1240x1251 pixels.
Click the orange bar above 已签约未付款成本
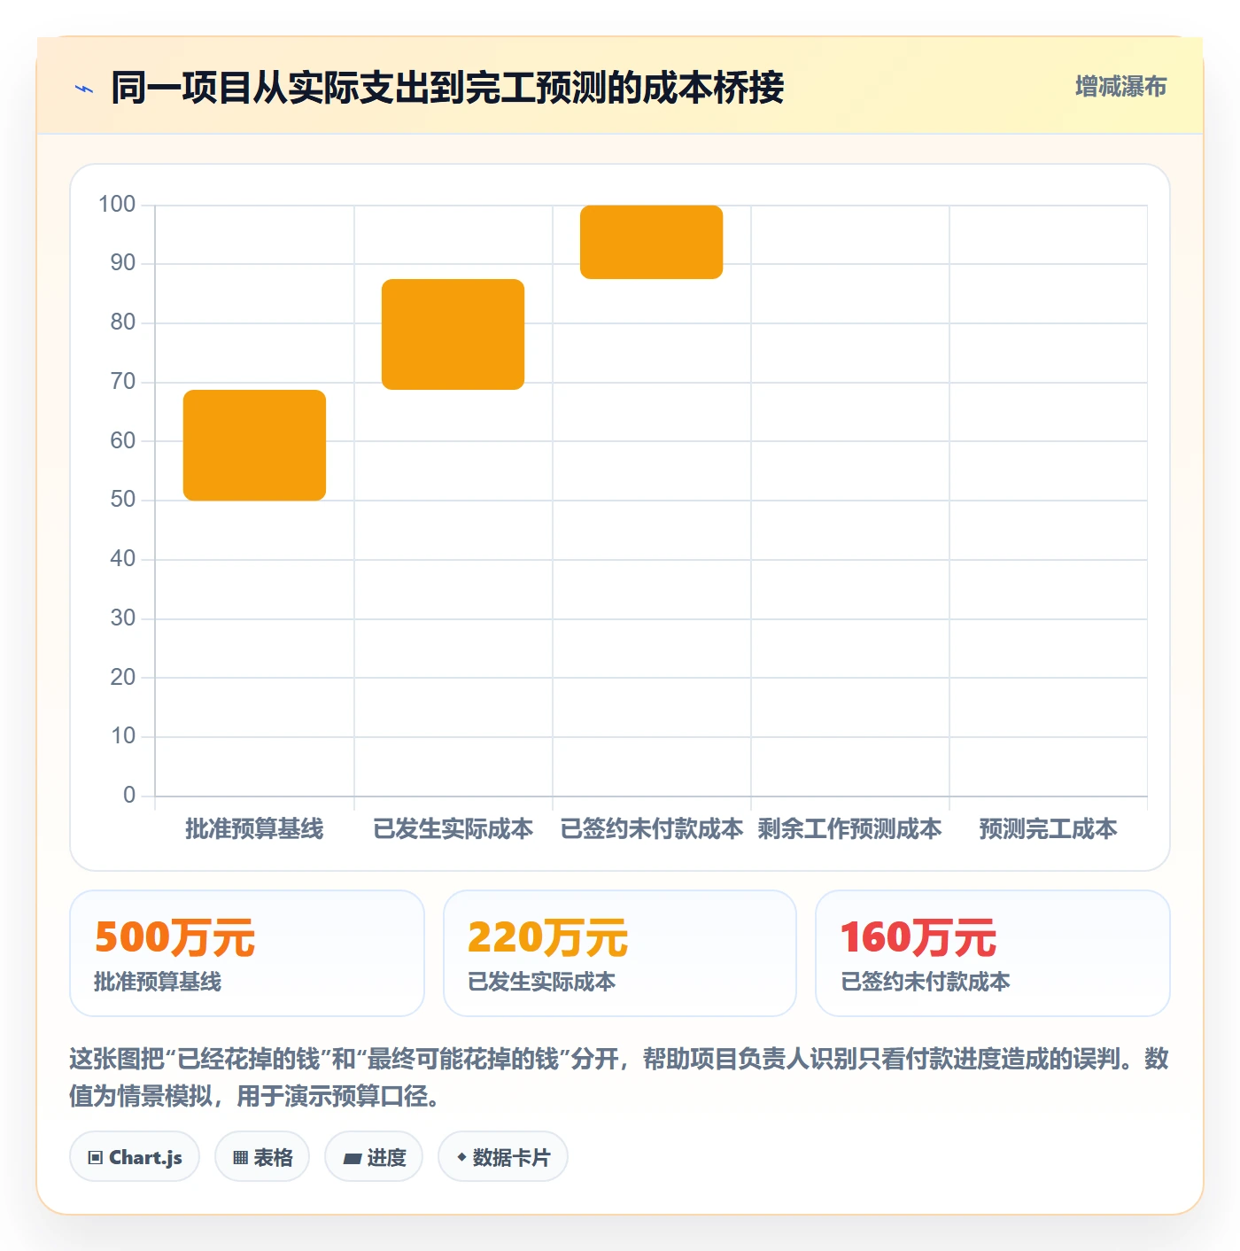652,242
